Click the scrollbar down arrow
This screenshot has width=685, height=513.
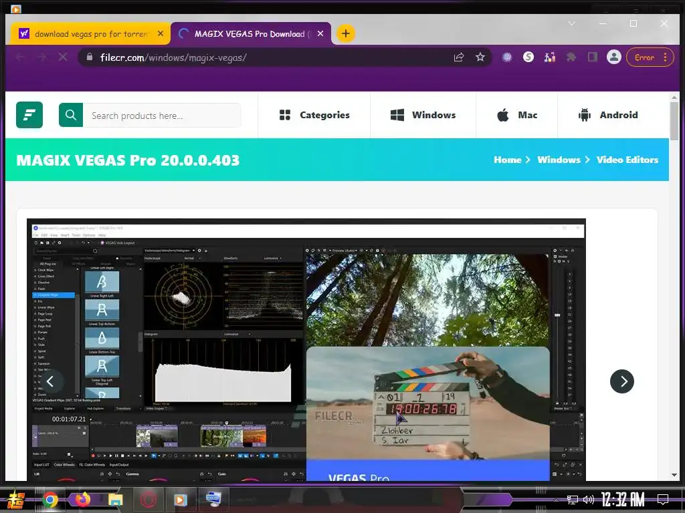[674, 475]
